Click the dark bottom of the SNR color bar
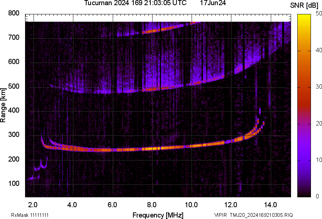 (304, 194)
